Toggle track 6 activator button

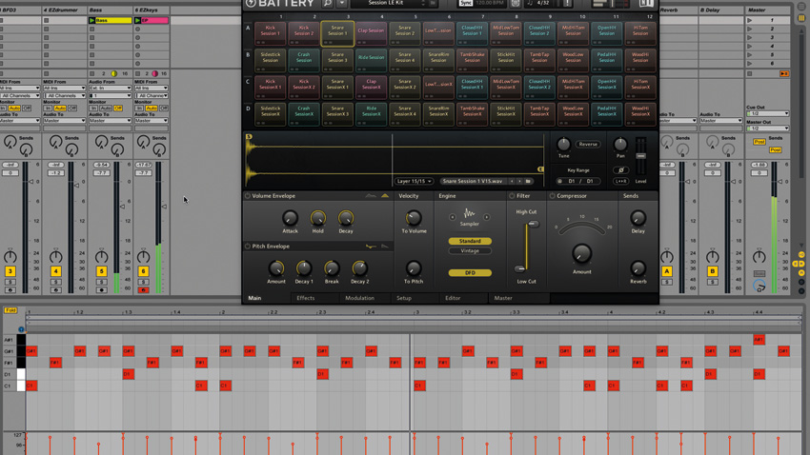coord(143,271)
